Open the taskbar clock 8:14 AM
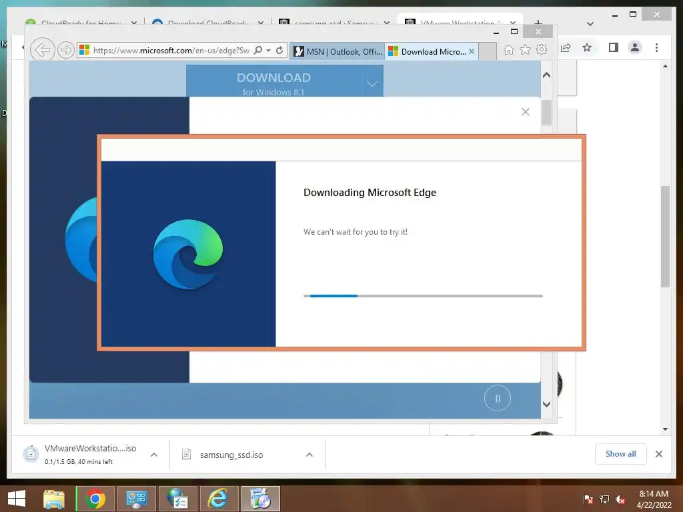 (654, 499)
